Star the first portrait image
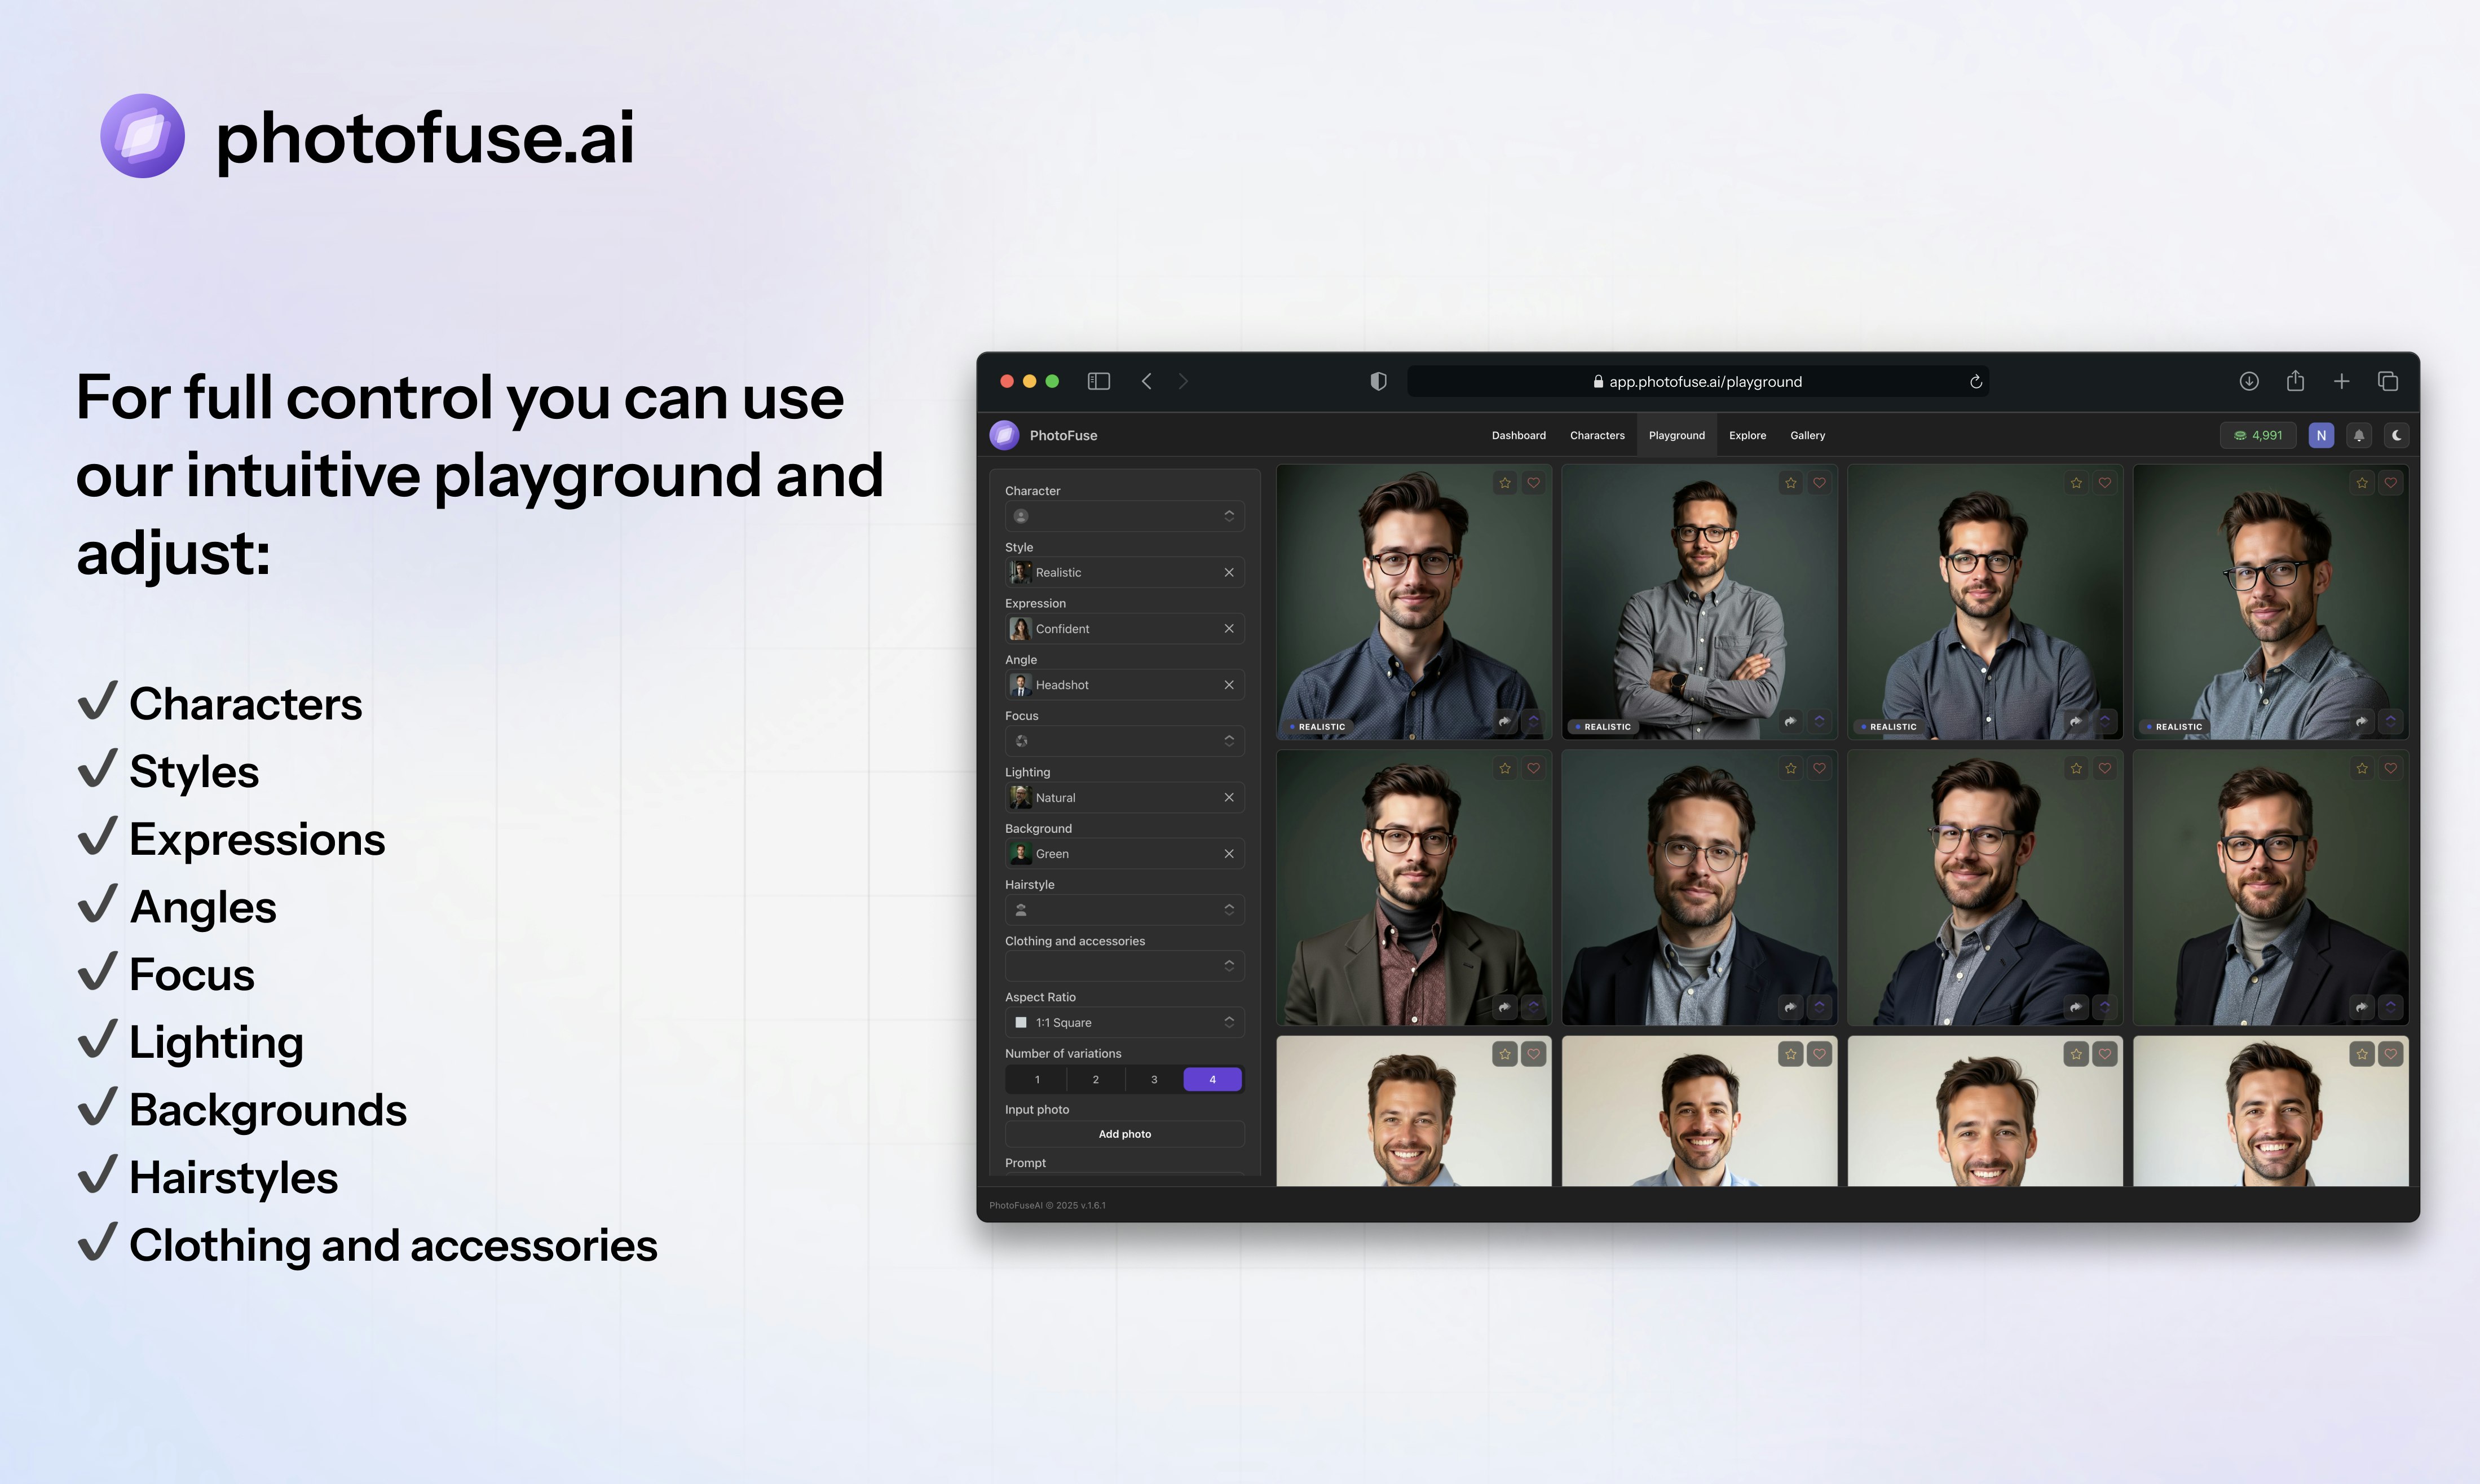This screenshot has height=1484, width=2480. (1505, 483)
